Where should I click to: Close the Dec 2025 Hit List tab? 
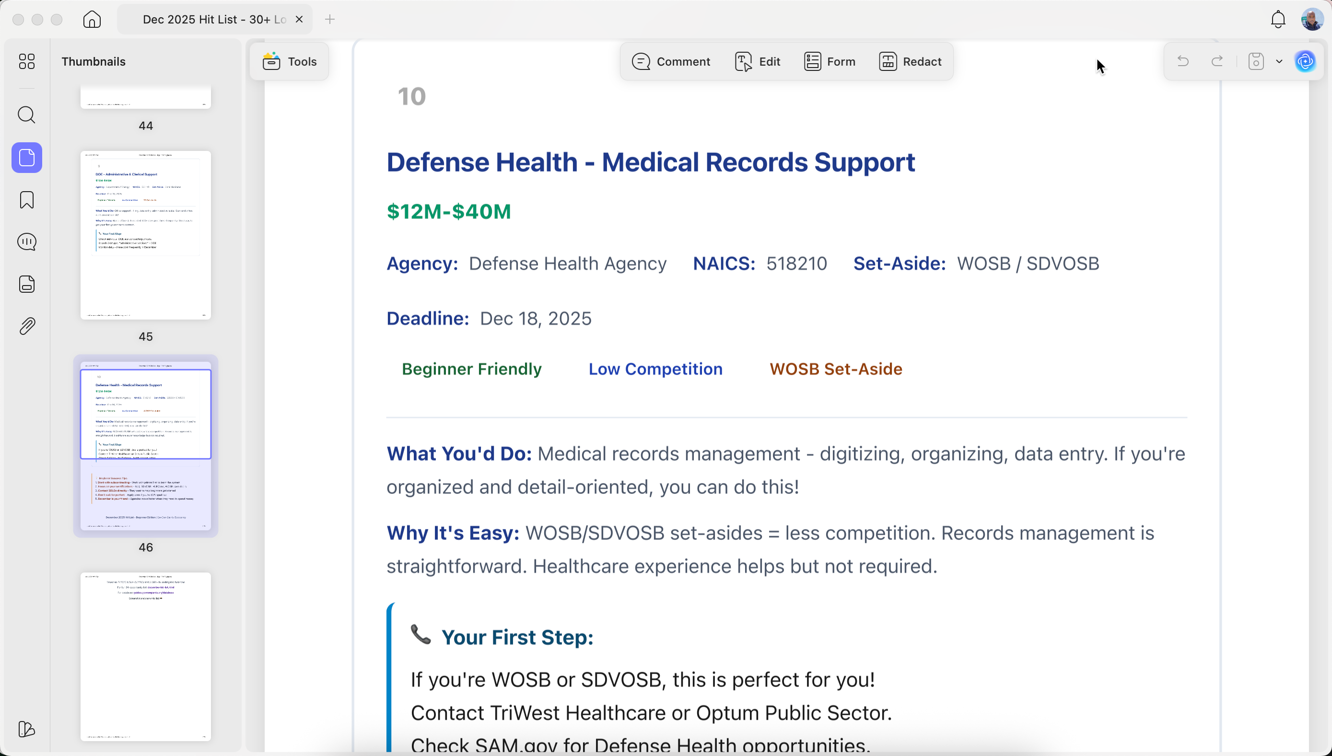[299, 20]
